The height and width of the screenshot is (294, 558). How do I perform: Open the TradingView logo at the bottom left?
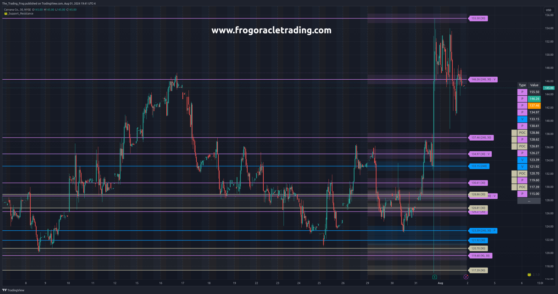(x=13, y=290)
